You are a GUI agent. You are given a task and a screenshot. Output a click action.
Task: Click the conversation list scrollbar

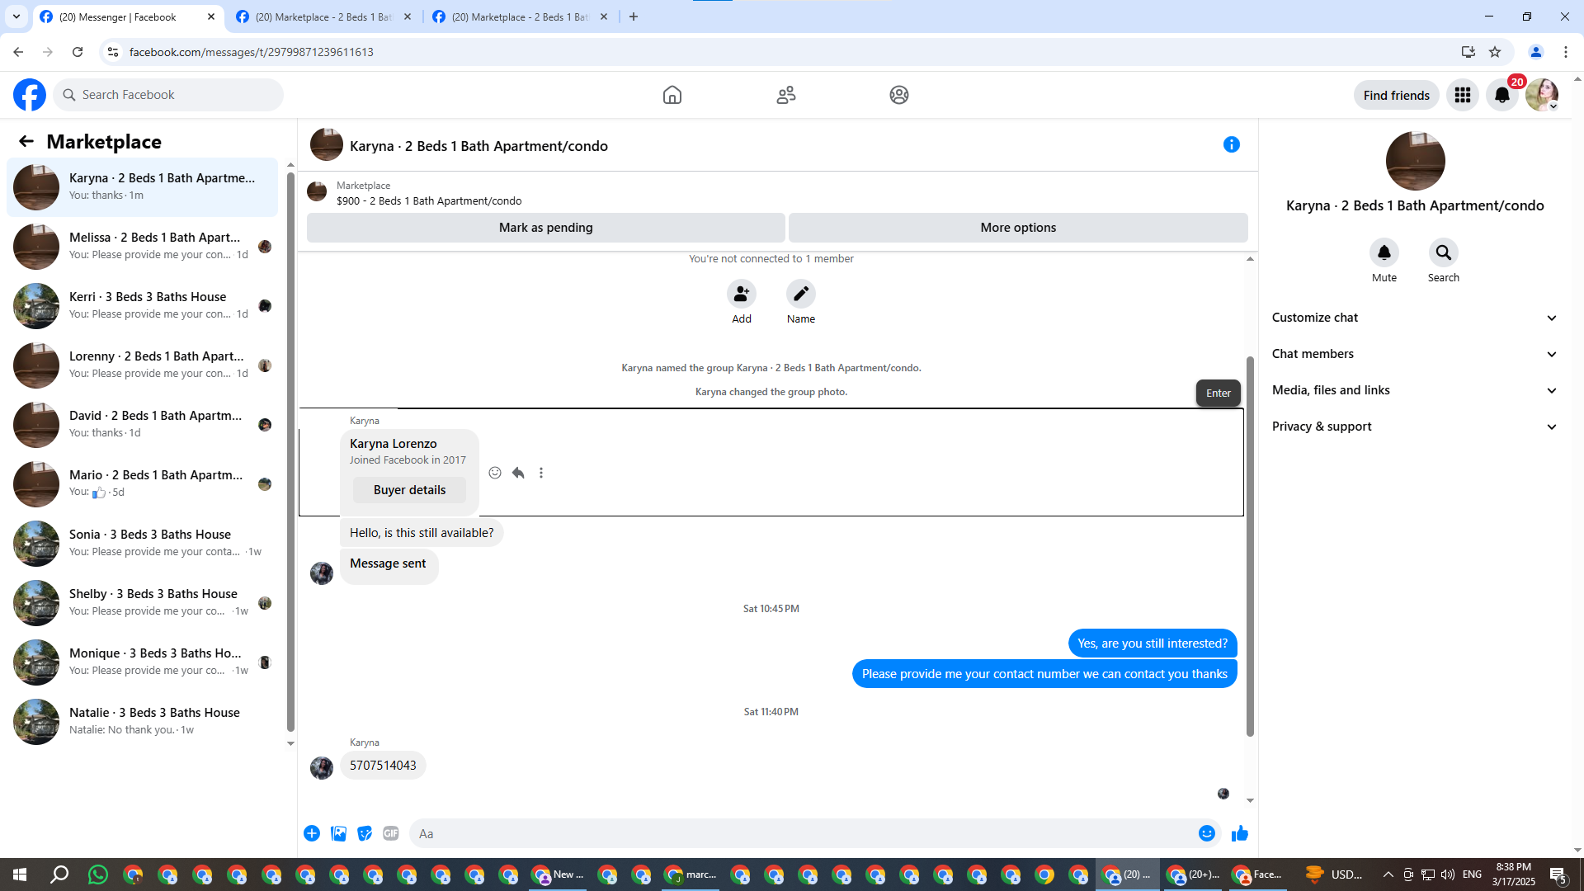tap(290, 452)
